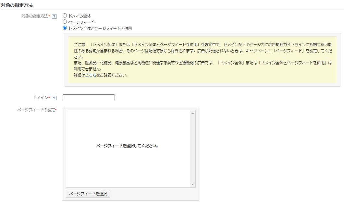This screenshot has height=203, width=344.
Task: Click the ページフィードを選択してください placeholder text
Action: pos(127,146)
